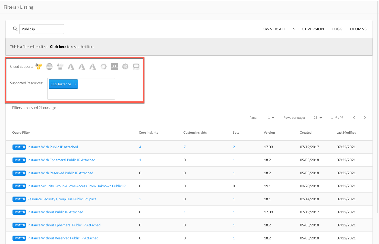This screenshot has height=244, width=379.
Task: Click the EC2 Instance tag label
Action: coord(61,84)
